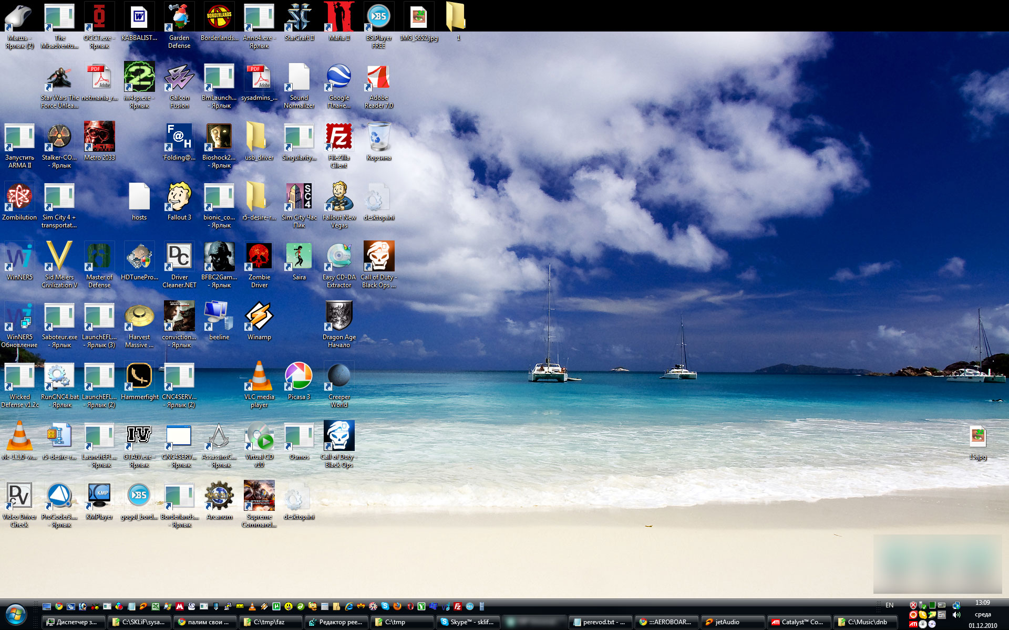Viewport: 1009px width, 630px height.
Task: Launch Call of Duty Black Ops skull icon in row with Osmos
Action: coord(339,444)
